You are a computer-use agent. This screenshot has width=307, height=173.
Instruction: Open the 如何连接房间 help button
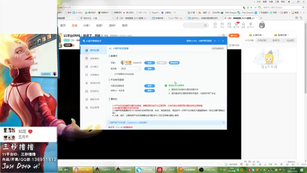point(218,48)
